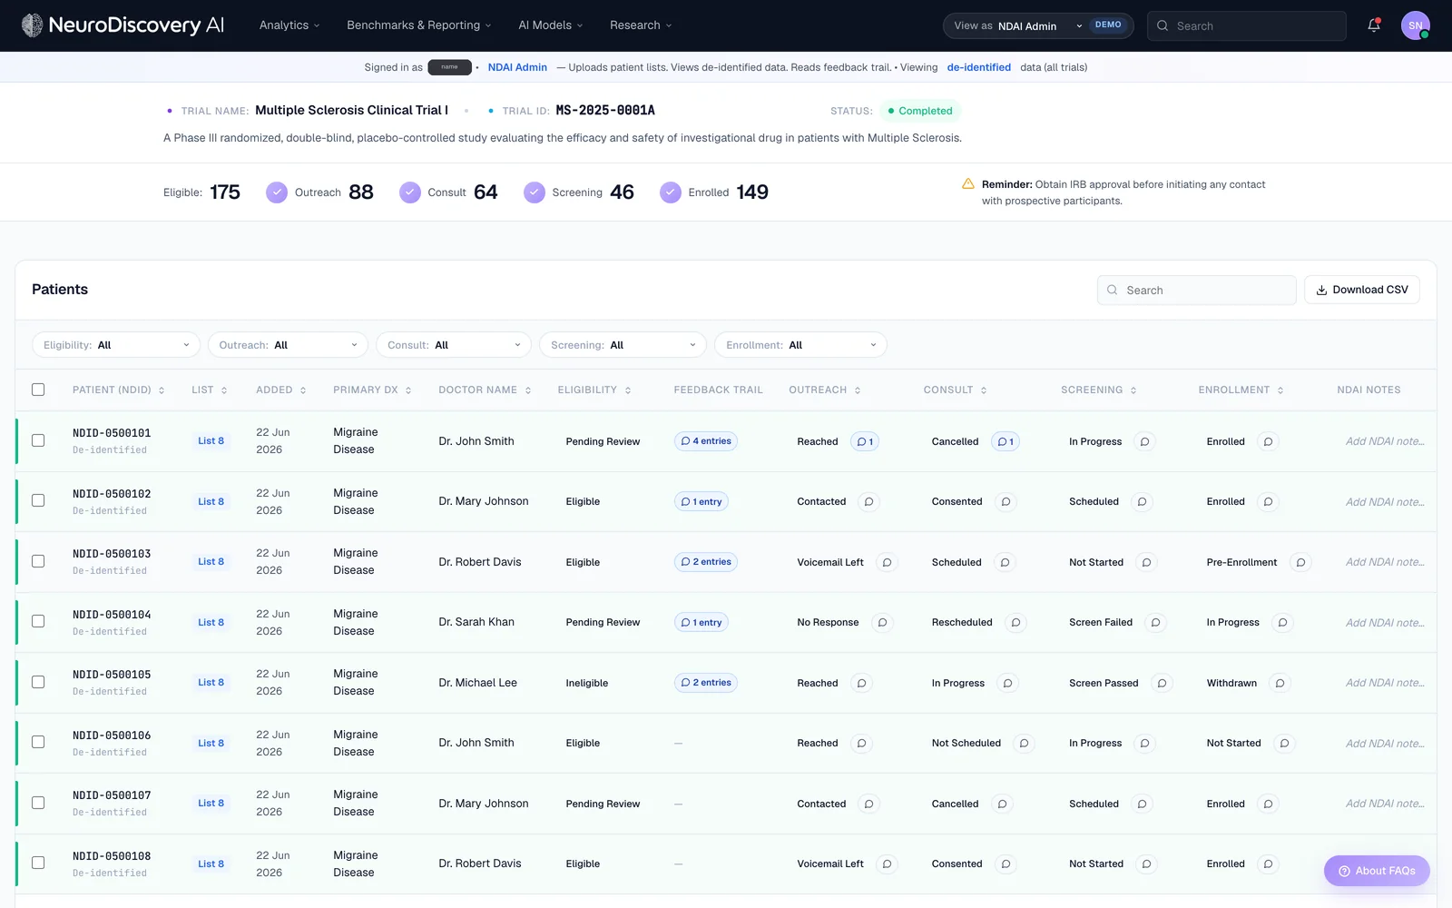Viewport: 1452px width, 908px height.
Task: Click the Patients table search field
Action: pos(1196,290)
